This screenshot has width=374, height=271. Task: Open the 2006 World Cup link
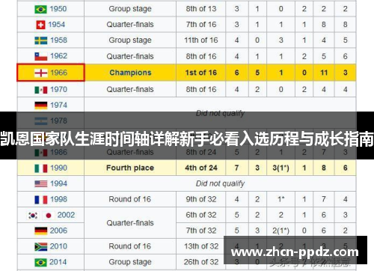point(58,231)
